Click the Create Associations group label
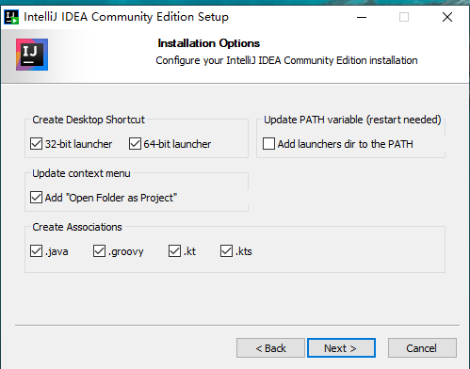 [77, 227]
